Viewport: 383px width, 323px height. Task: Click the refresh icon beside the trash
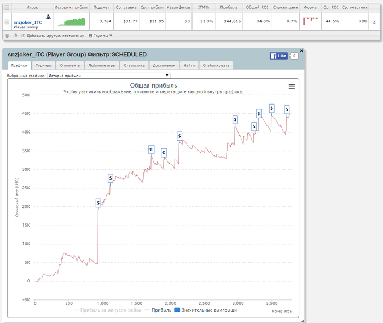(15, 36)
